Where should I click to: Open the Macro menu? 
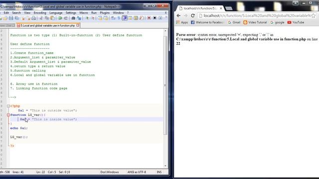click(84, 12)
